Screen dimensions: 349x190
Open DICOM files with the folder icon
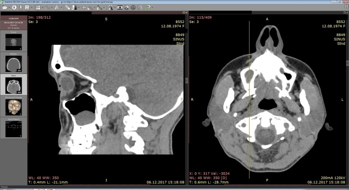coord(5,8)
